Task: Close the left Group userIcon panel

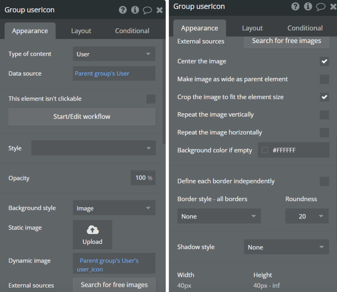Action: point(159,10)
